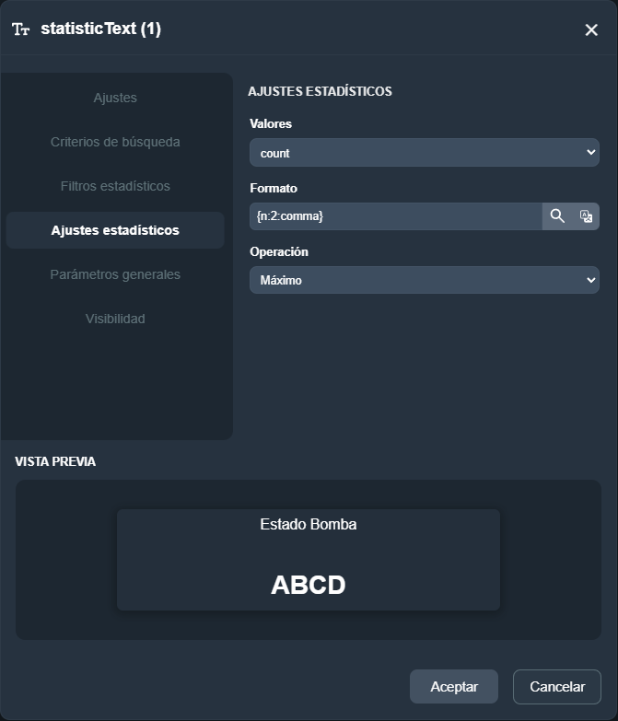Go to the Filtros estadísticos tab
The height and width of the screenshot is (721, 618).
click(x=115, y=186)
